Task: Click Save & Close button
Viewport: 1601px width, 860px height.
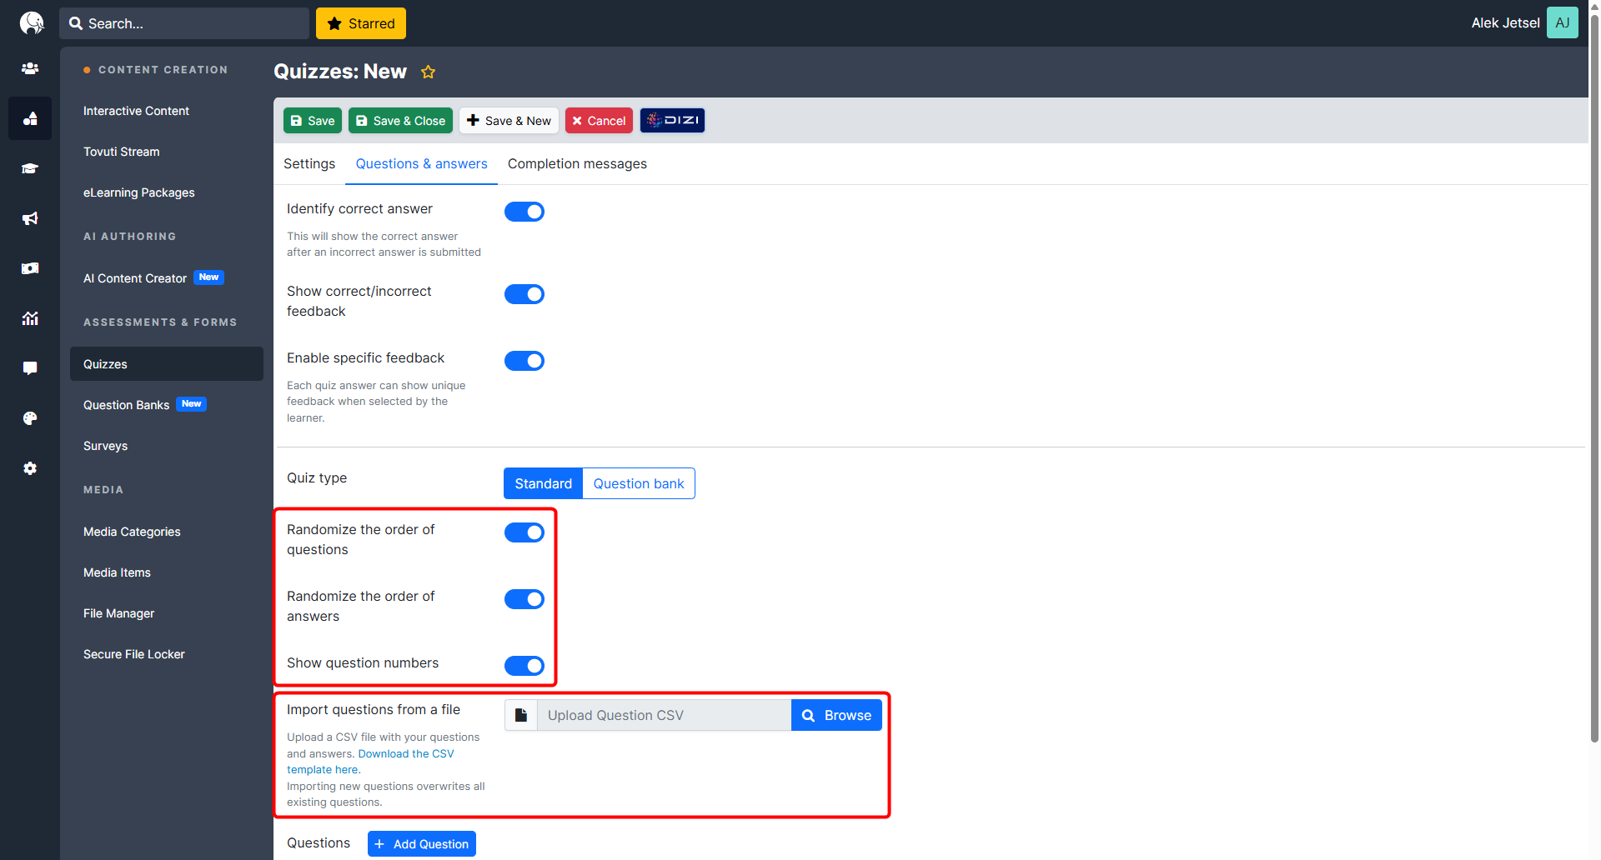Action: click(x=400, y=121)
